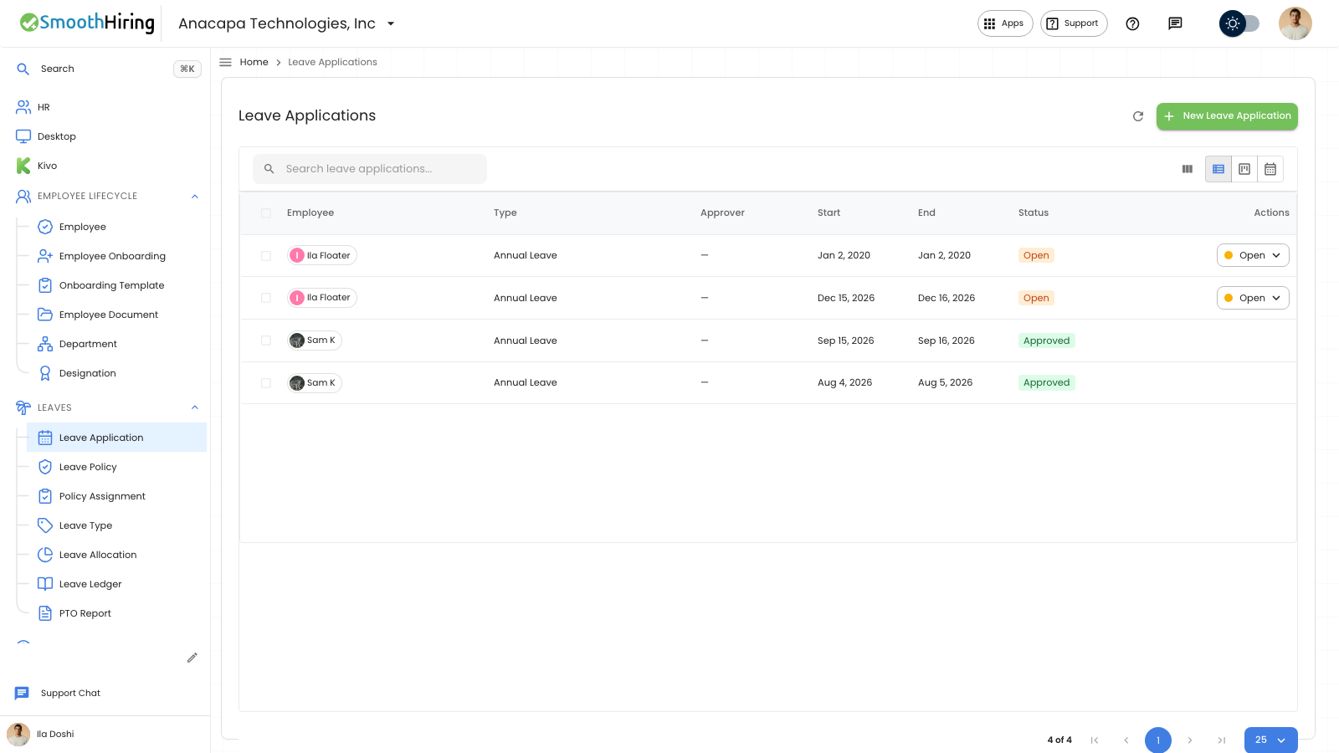Open the sidebar Search box
This screenshot has height=753, width=1339.
[x=109, y=69]
